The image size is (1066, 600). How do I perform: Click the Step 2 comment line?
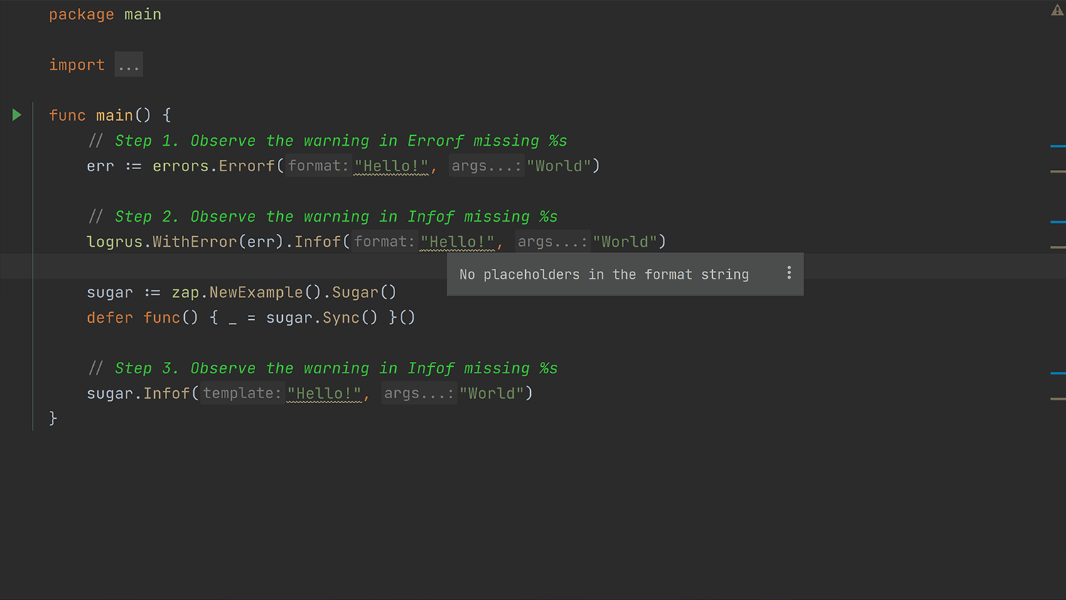tap(323, 217)
